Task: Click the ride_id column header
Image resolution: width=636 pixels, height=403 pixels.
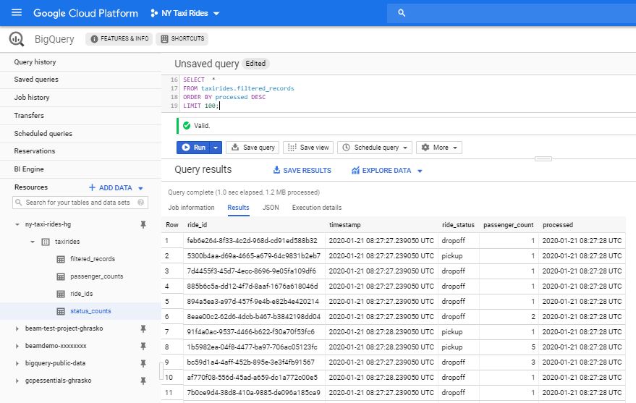Action: point(197,225)
